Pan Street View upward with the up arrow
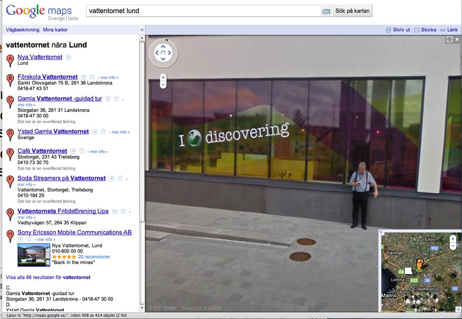Viewport: 462px width, 319px height. pos(163,46)
